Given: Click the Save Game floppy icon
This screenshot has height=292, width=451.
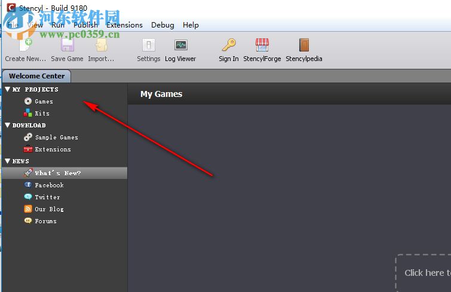Looking at the screenshot, I should 68,45.
